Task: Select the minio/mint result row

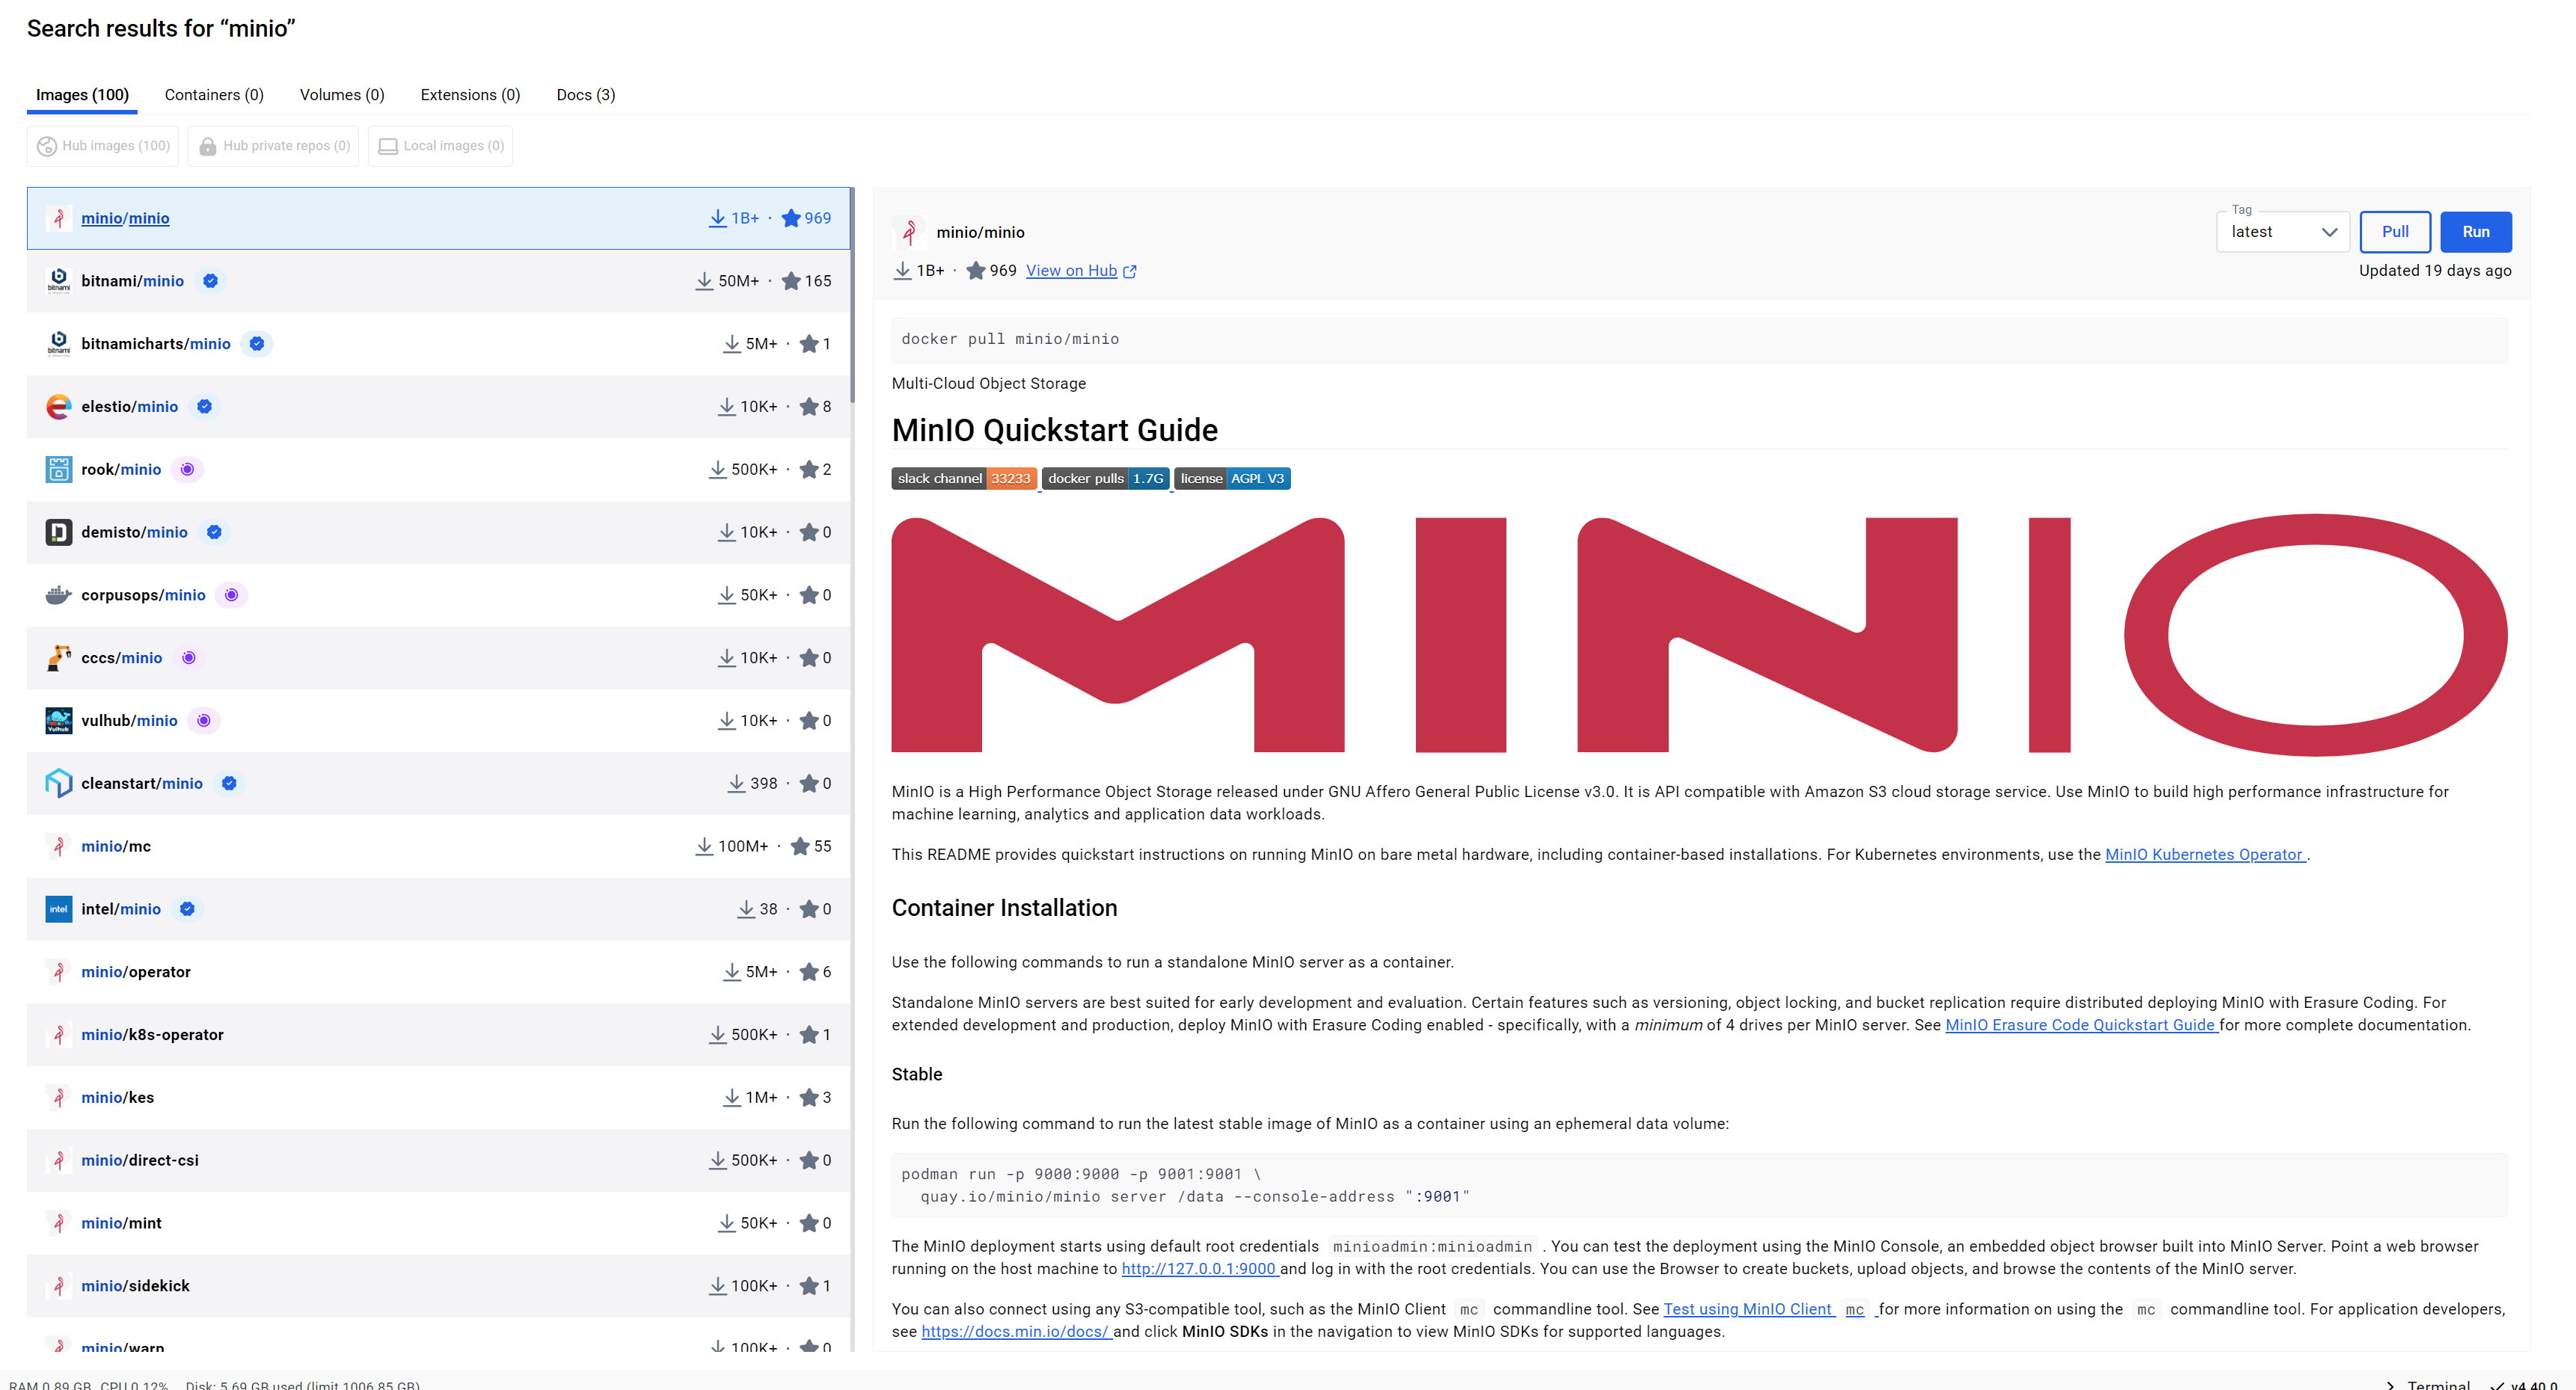Action: tap(438, 1223)
